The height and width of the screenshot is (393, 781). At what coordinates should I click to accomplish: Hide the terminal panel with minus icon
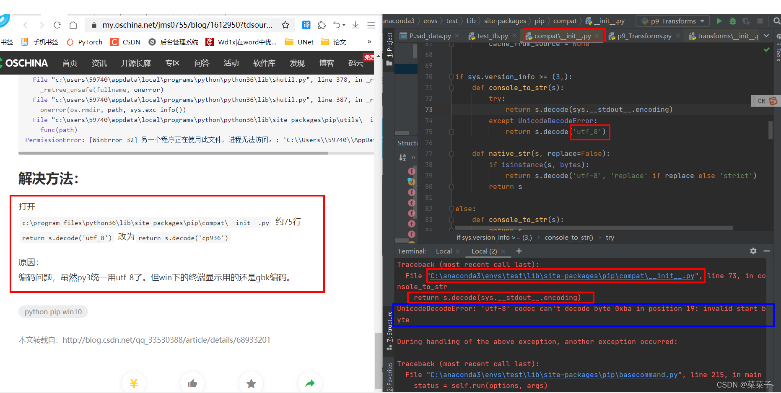pos(767,251)
